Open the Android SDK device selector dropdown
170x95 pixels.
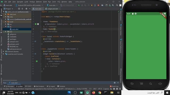(29, 5)
